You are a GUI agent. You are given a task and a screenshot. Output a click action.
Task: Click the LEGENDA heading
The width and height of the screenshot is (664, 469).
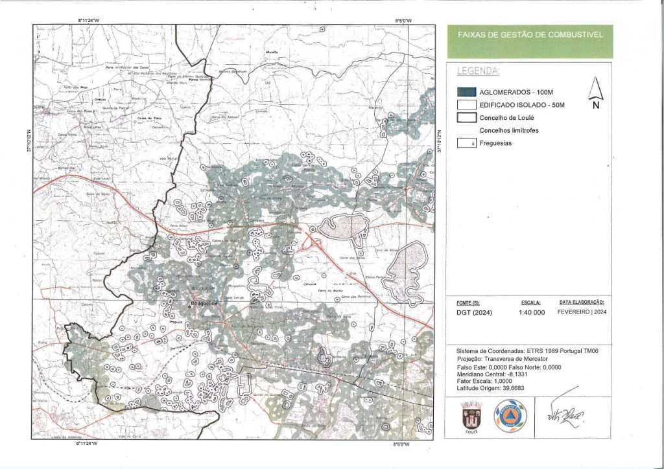coord(478,71)
